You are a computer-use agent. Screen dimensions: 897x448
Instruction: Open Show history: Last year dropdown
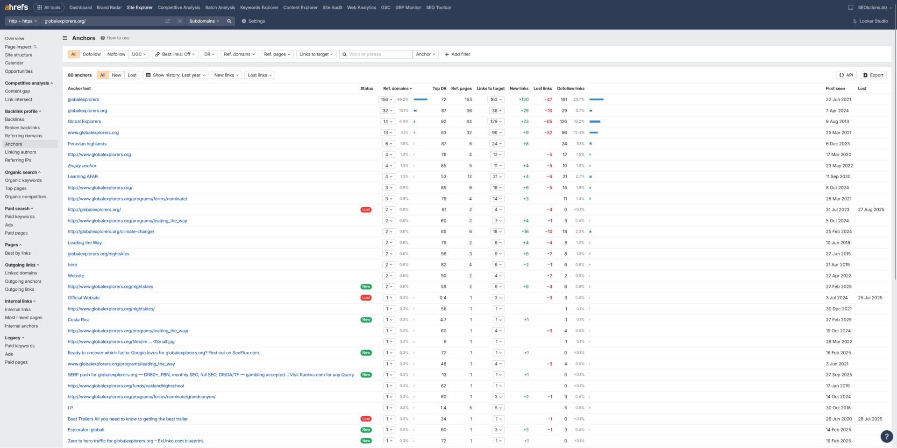click(x=176, y=75)
